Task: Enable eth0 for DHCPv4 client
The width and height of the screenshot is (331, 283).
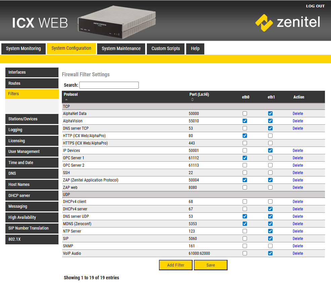Action: click(x=245, y=201)
